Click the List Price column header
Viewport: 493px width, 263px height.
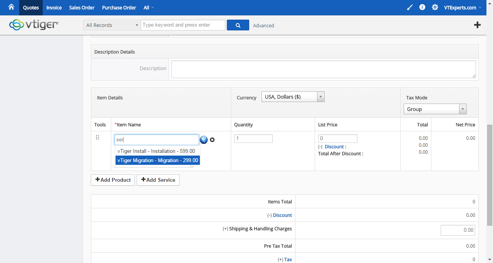[x=328, y=125]
